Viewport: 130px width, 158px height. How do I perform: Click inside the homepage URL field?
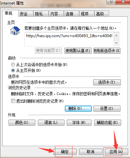tap(69, 39)
